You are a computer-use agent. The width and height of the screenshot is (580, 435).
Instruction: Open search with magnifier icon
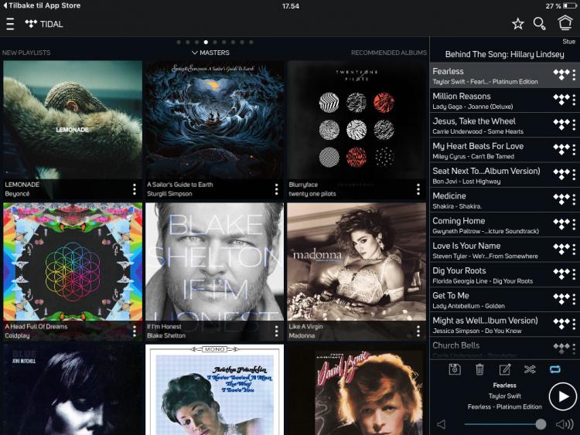point(539,24)
